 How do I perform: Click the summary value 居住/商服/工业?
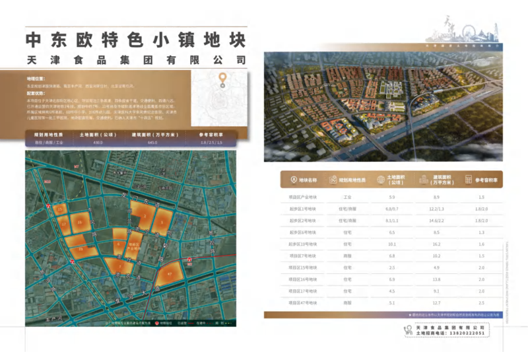[x=49, y=143]
